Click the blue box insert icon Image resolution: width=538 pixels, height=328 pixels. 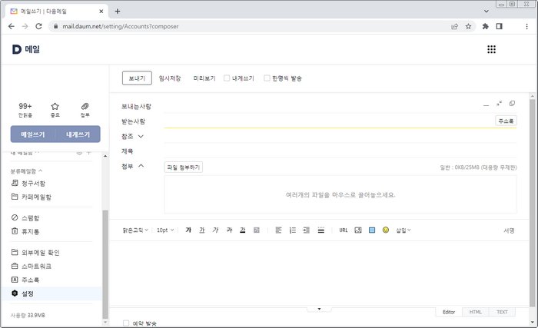(x=372, y=230)
